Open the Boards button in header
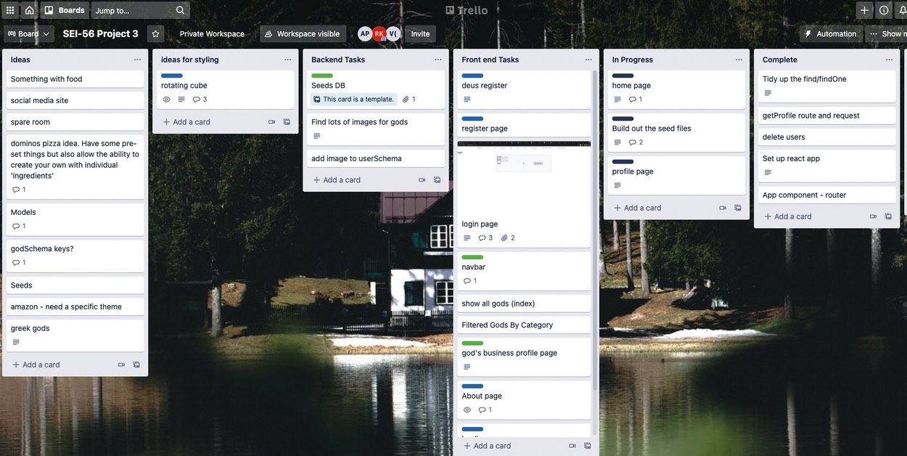This screenshot has width=907, height=456. [64, 10]
